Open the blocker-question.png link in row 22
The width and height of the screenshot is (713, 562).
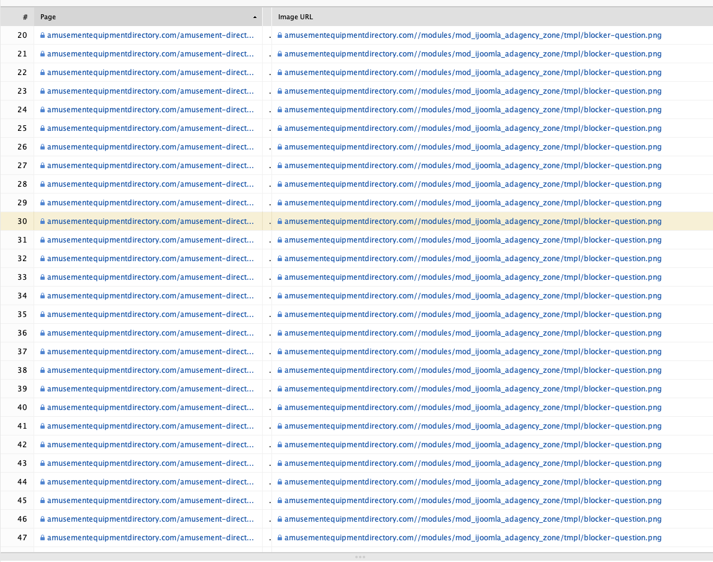click(x=473, y=72)
